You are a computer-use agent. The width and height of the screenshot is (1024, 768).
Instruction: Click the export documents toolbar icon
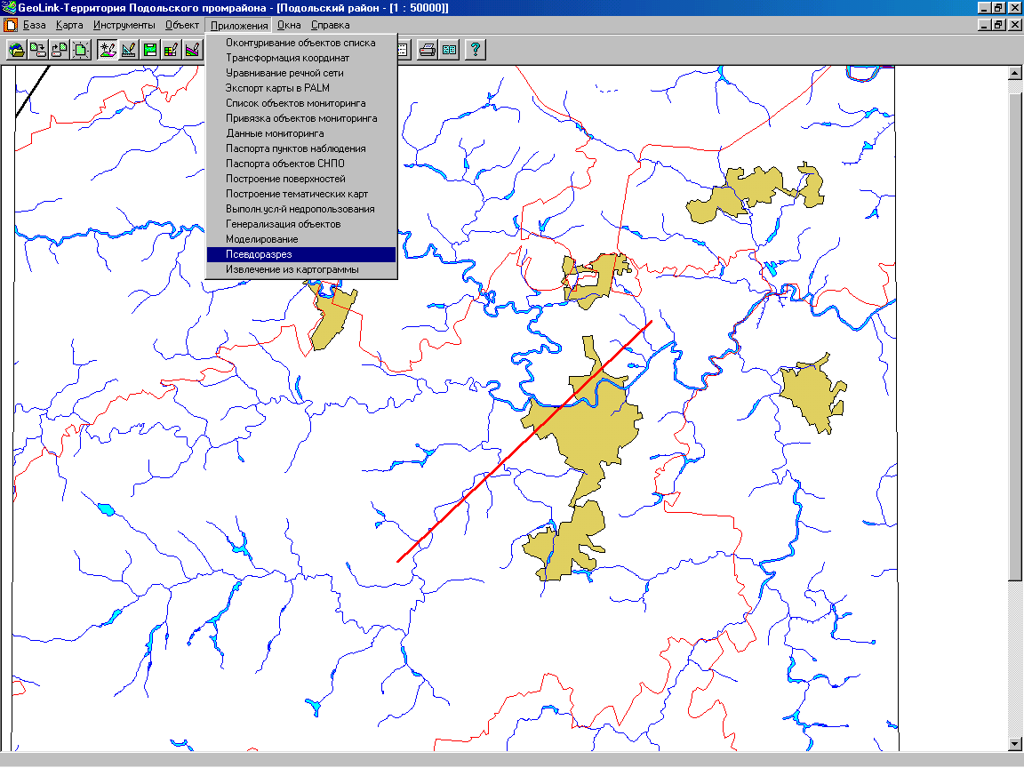(38, 50)
